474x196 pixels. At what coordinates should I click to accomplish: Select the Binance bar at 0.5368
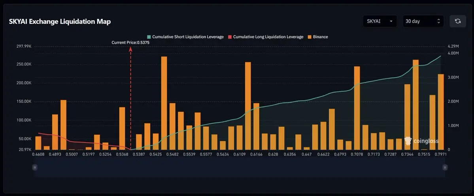click(x=122, y=128)
